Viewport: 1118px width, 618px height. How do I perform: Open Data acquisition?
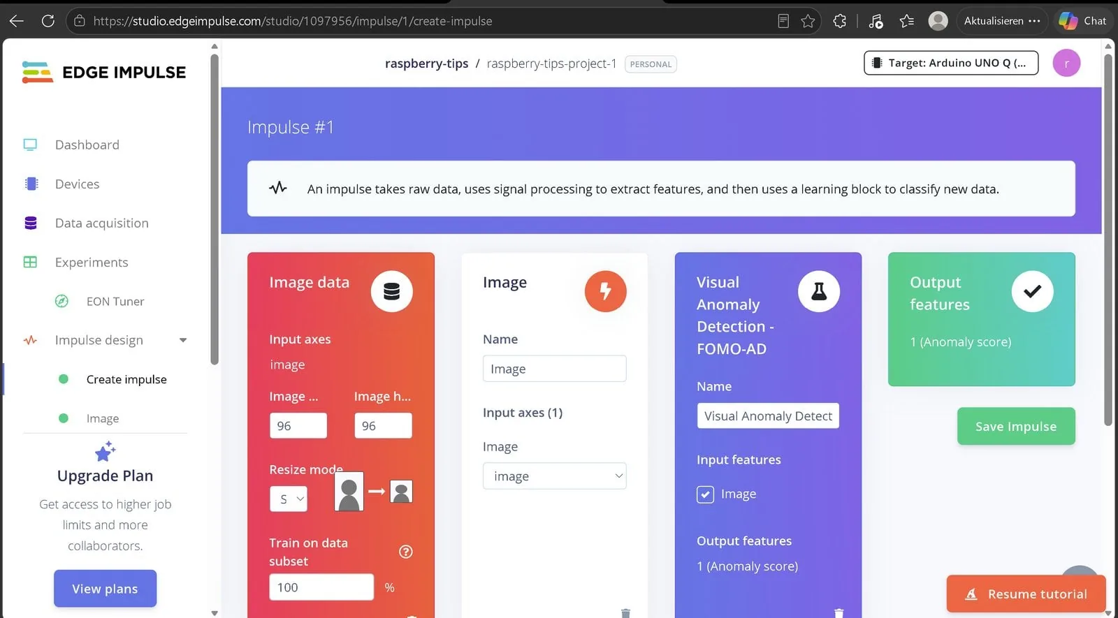point(102,223)
